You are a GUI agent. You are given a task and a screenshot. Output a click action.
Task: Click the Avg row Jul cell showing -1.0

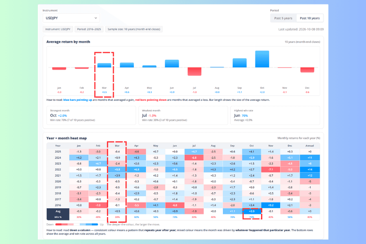point(194,211)
